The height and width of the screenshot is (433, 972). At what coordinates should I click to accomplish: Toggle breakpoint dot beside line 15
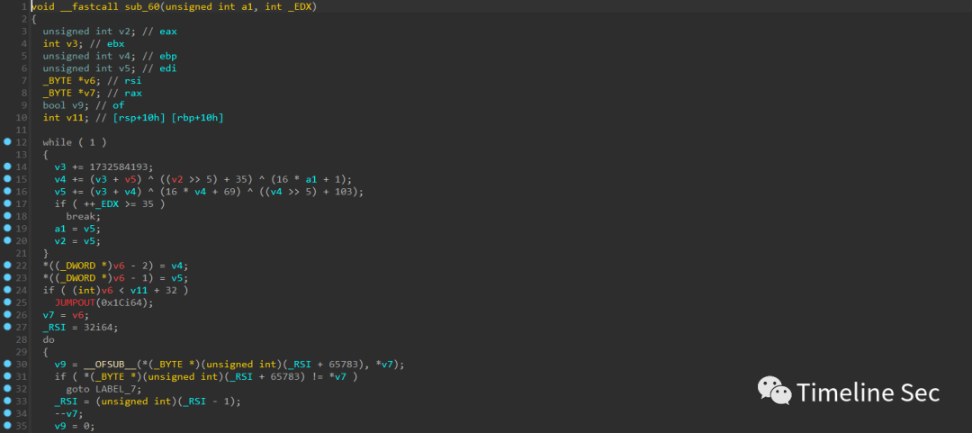(7, 179)
